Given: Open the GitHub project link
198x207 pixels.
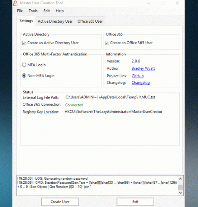Looking at the screenshot, I should click(138, 76).
